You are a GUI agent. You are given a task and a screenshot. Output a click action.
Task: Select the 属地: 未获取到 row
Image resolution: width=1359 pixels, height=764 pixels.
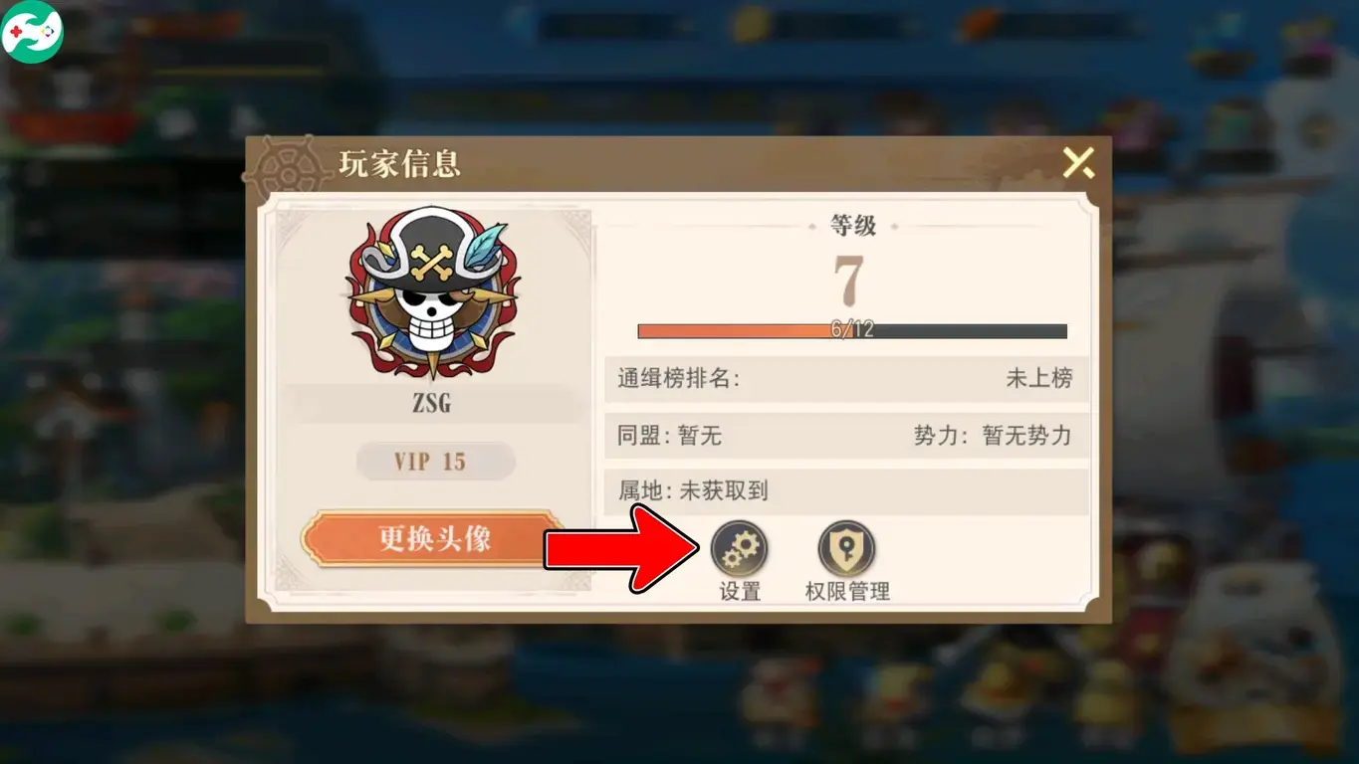(x=846, y=491)
